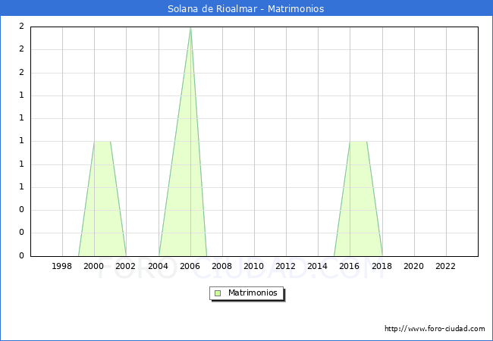Screen dimensions: 493x341
Task: Click the 1998 x-axis label
Action: click(x=62, y=266)
